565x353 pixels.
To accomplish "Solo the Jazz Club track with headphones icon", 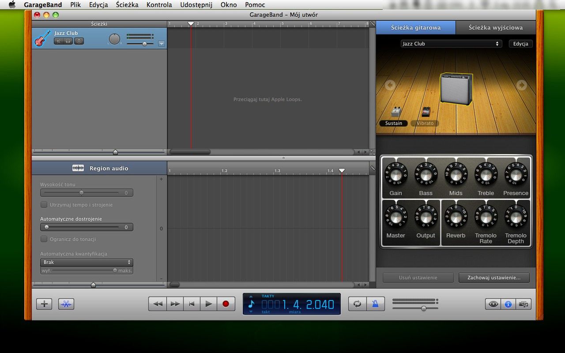I will 68,41.
